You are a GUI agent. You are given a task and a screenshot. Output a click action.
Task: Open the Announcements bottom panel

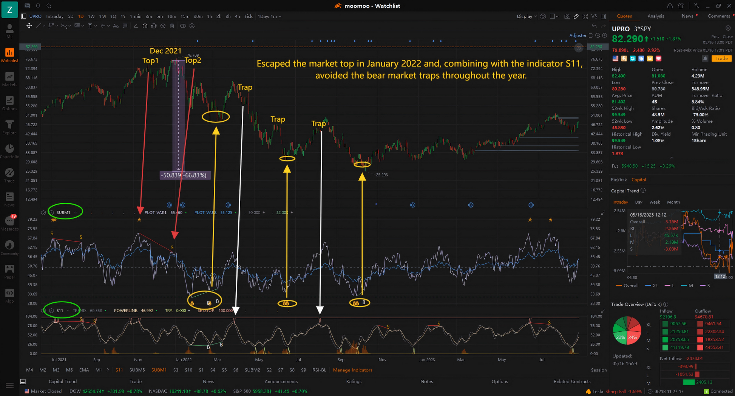(x=281, y=381)
